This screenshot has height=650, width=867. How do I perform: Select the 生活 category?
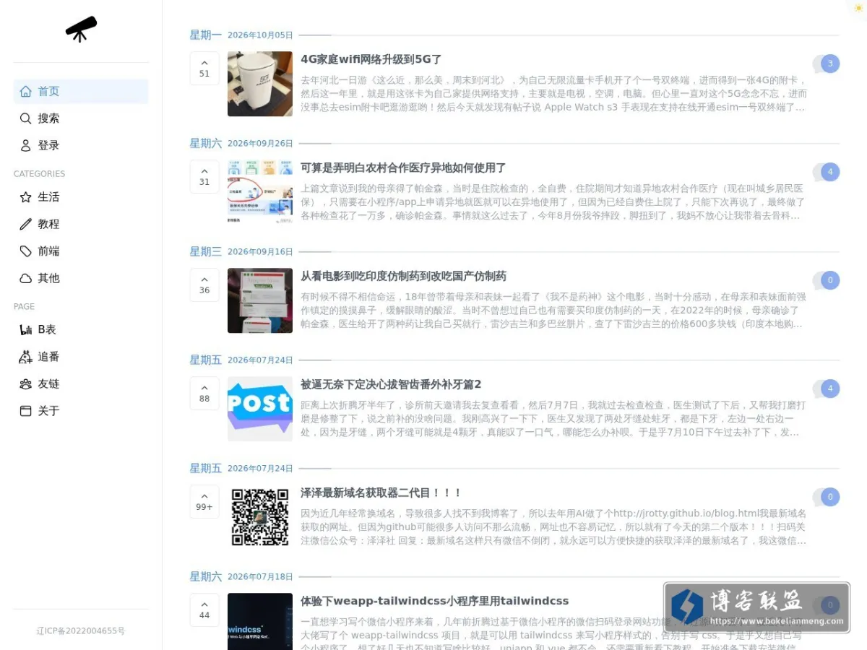[x=81, y=197]
